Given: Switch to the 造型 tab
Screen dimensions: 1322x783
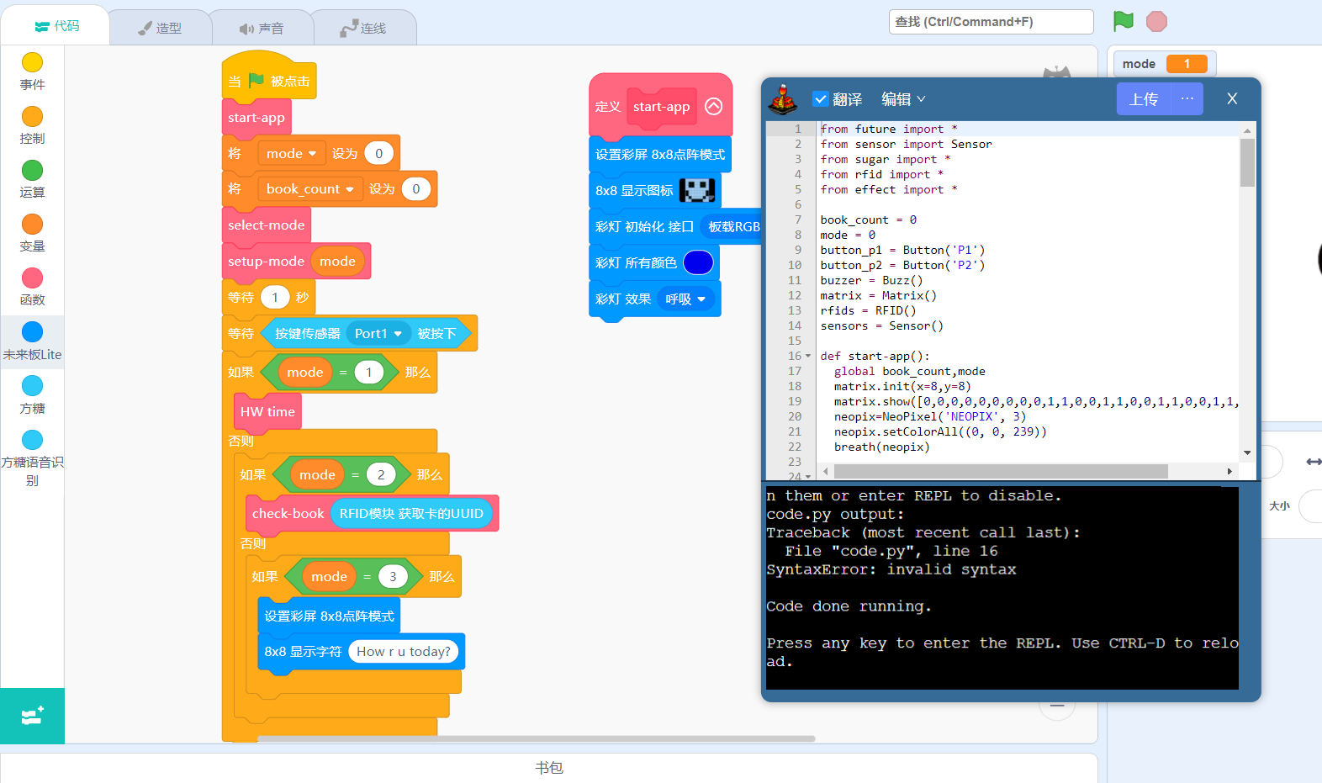Looking at the screenshot, I should click(x=159, y=28).
